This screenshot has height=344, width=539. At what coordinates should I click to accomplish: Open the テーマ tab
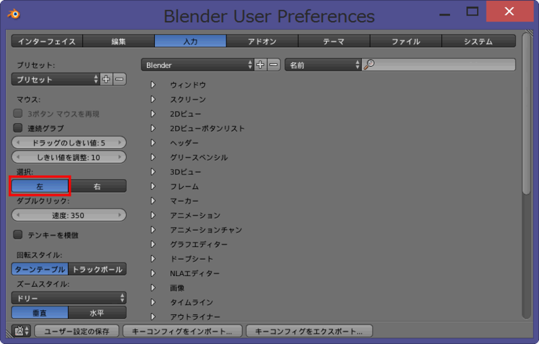point(334,41)
